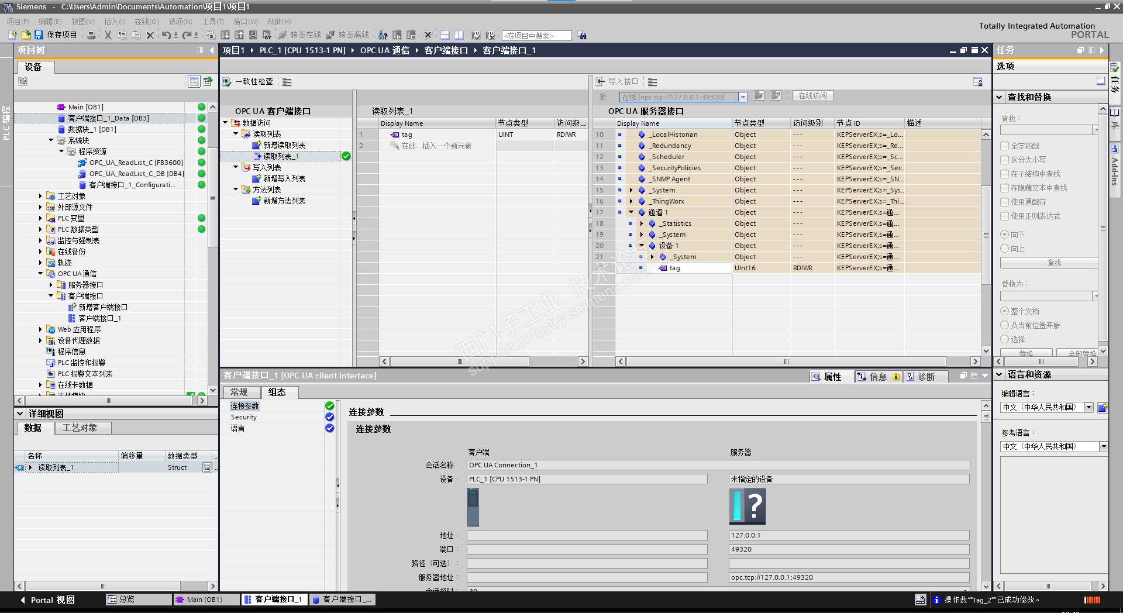Expand _ThingWorx server node

631,201
